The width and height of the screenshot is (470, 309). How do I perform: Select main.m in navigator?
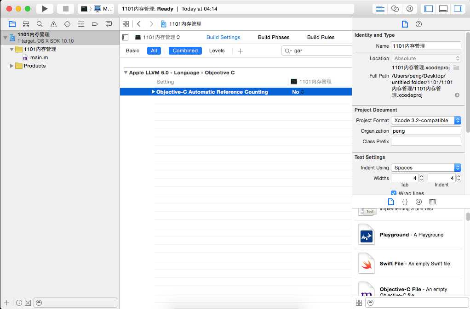(35, 57)
